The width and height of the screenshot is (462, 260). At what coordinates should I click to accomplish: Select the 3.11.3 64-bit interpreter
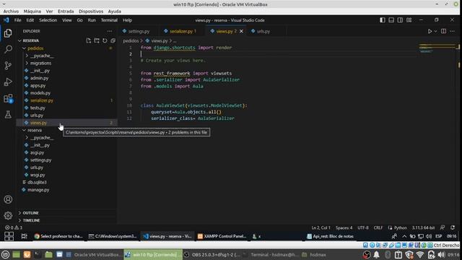pyautogui.click(x=424, y=227)
